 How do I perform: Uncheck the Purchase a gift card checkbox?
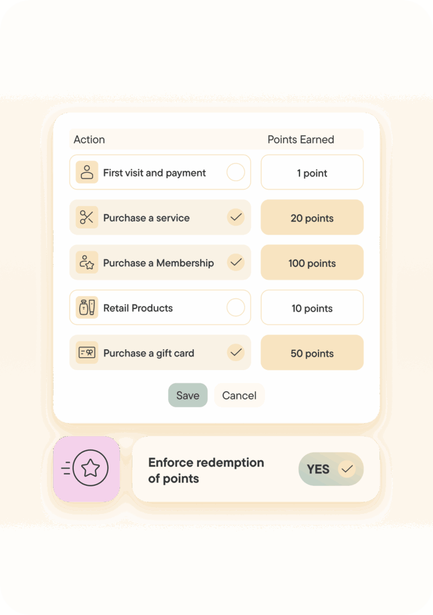pyautogui.click(x=236, y=353)
